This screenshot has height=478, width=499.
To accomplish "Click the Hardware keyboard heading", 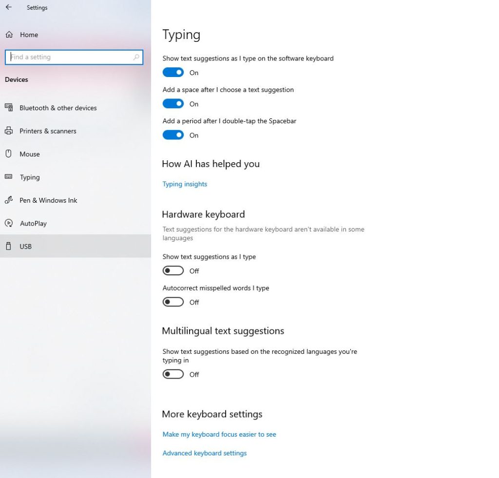I will (203, 214).
